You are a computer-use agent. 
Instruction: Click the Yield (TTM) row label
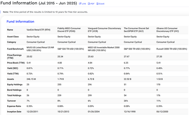[x=13, y=74]
